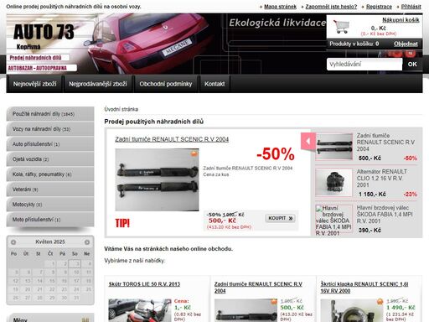Click the Objednat link
This screenshot has height=322, width=429.
coord(406,44)
